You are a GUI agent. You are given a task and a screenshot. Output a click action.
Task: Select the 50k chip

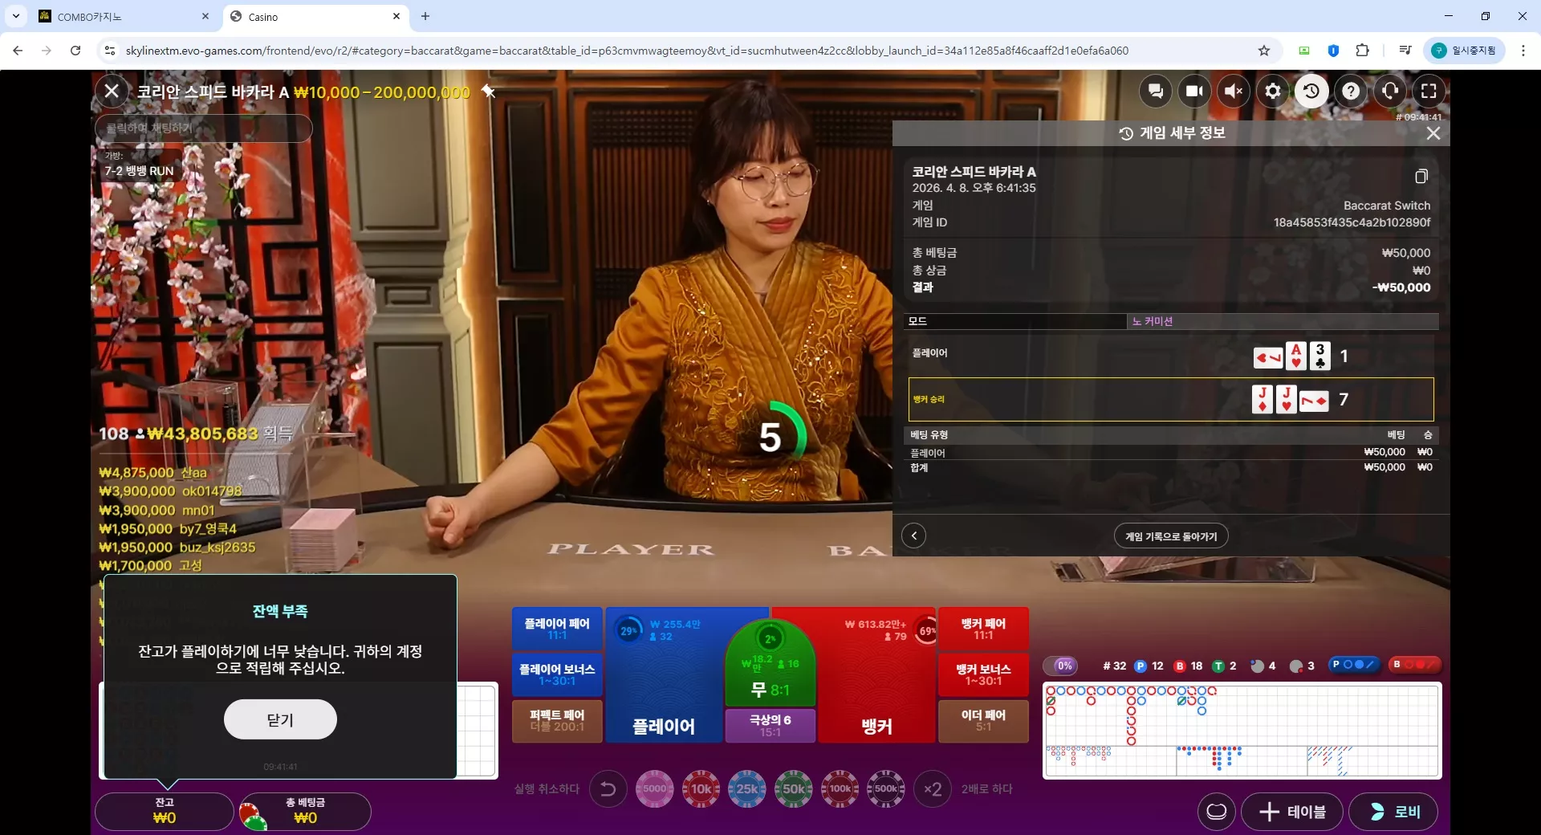[793, 788]
